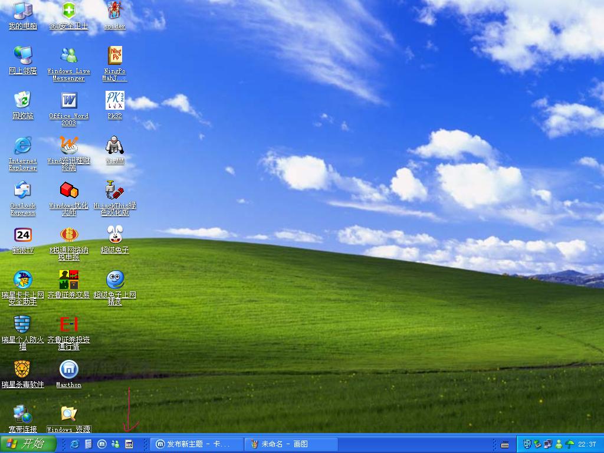This screenshot has height=453, width=604.
Task: Click the Maxthon icon in Quick Launch
Action: tap(101, 444)
